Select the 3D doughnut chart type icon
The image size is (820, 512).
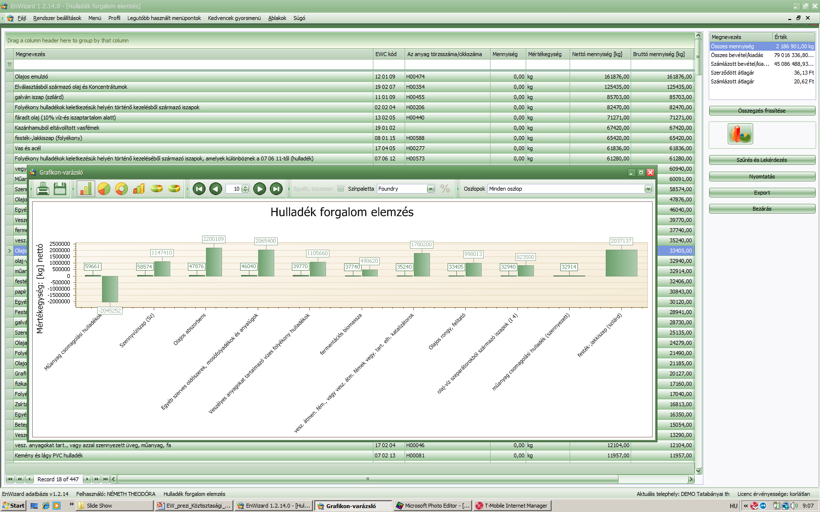174,189
